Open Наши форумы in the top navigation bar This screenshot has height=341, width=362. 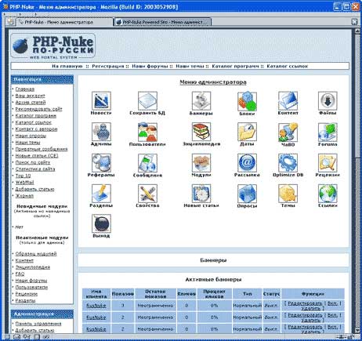(x=150, y=66)
